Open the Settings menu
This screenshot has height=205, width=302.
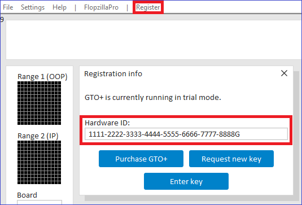[33, 7]
